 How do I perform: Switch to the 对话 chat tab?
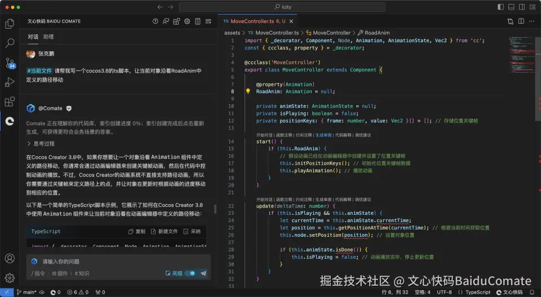[33, 37]
